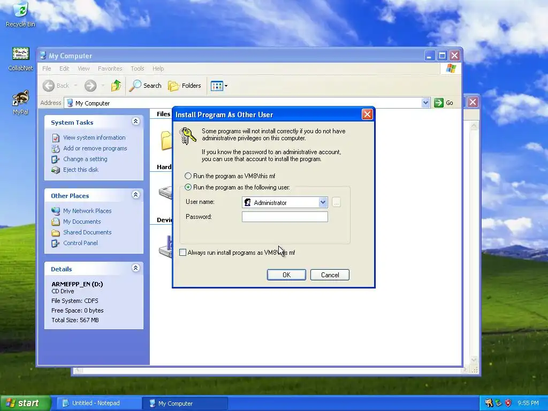
Task: Click the taskbar clock 9:55 PM
Action: pos(528,404)
